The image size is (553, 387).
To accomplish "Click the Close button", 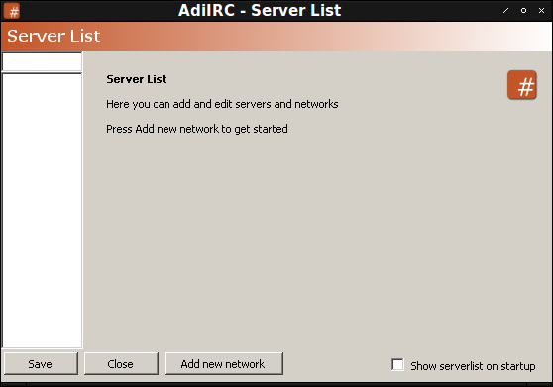I will coord(121,364).
